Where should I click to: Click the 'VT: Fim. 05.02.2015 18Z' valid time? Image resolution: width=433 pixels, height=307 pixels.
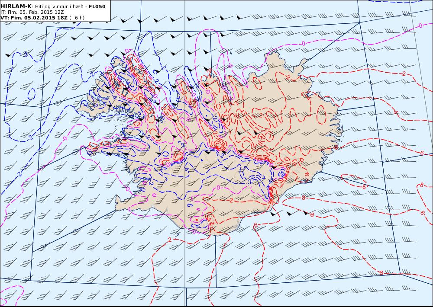coord(34,18)
